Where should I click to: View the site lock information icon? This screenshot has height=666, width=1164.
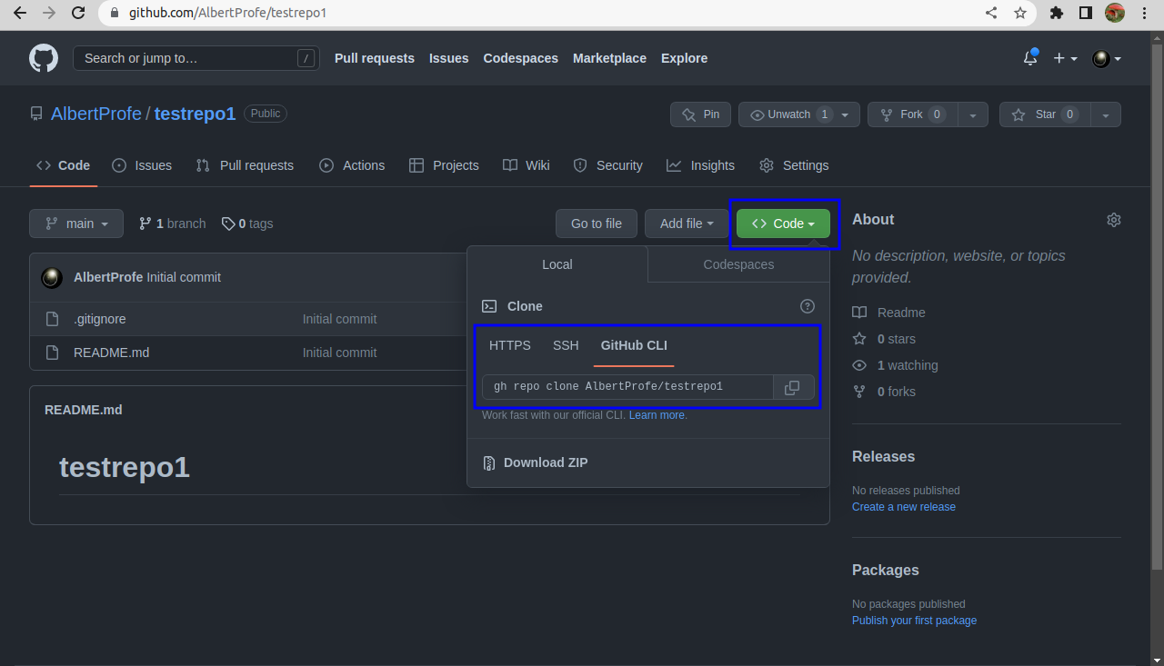point(115,13)
